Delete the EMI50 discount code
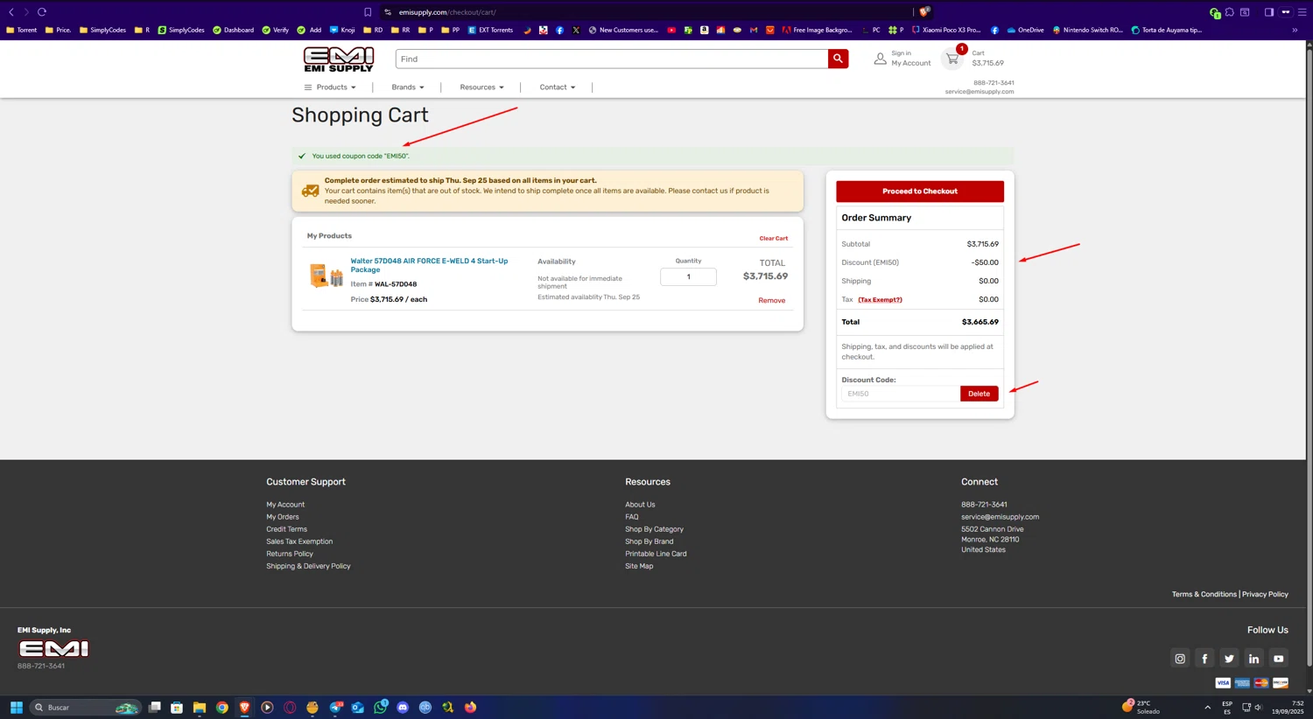Image resolution: width=1313 pixels, height=719 pixels. [x=979, y=394]
